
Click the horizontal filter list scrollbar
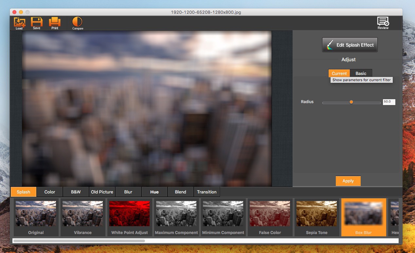tap(79, 241)
